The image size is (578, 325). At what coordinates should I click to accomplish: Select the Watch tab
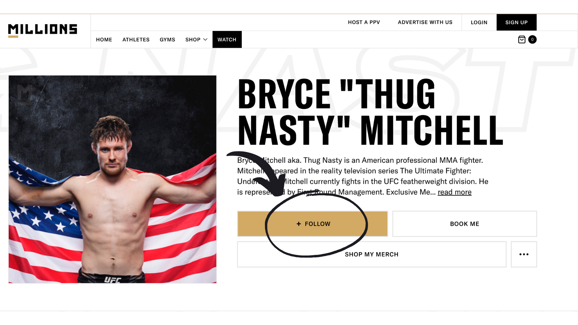227,39
